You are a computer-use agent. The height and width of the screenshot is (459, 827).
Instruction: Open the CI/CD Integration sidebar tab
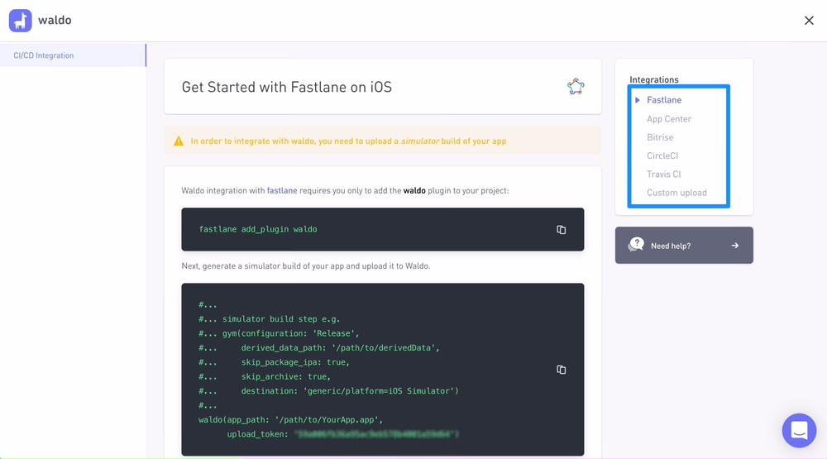[x=73, y=55]
